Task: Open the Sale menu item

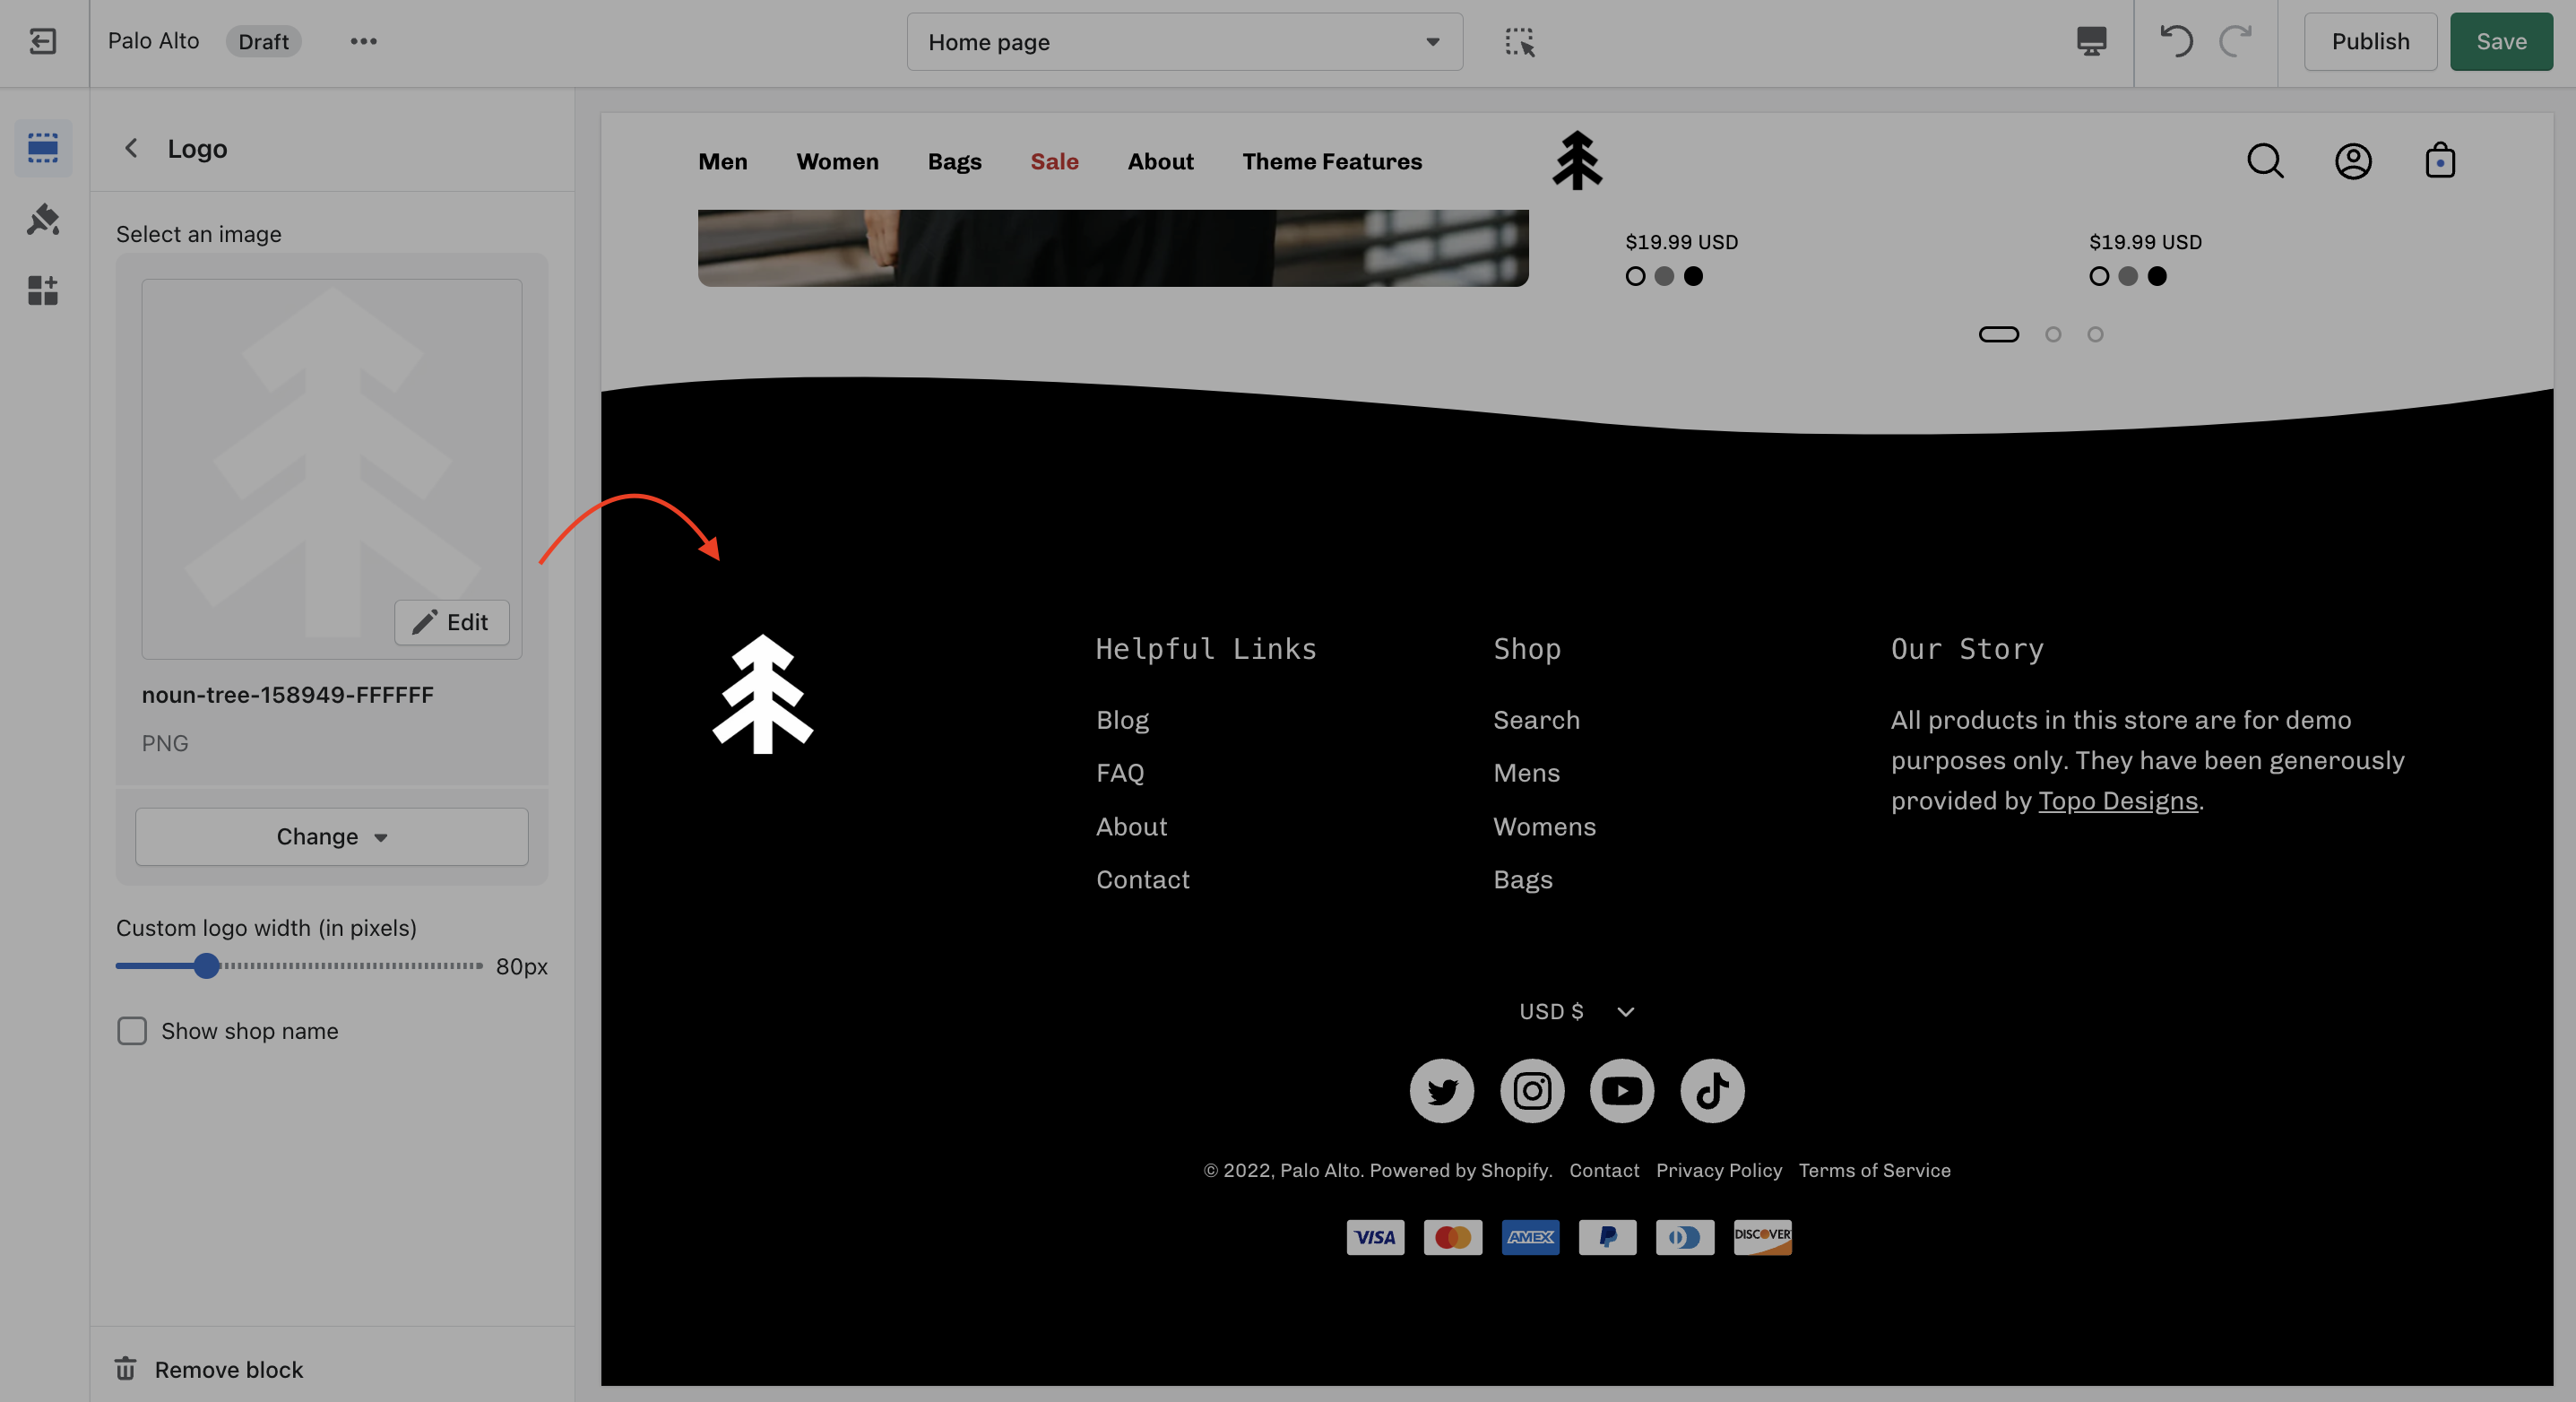Action: [x=1054, y=161]
